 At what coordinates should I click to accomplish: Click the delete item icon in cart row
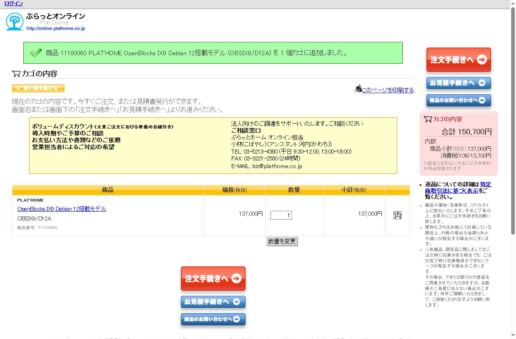[397, 215]
